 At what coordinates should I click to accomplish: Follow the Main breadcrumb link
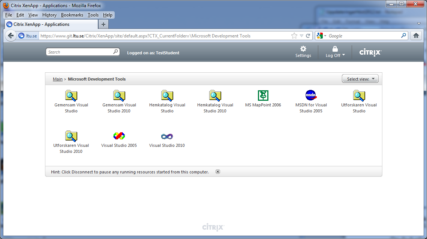tap(57, 79)
